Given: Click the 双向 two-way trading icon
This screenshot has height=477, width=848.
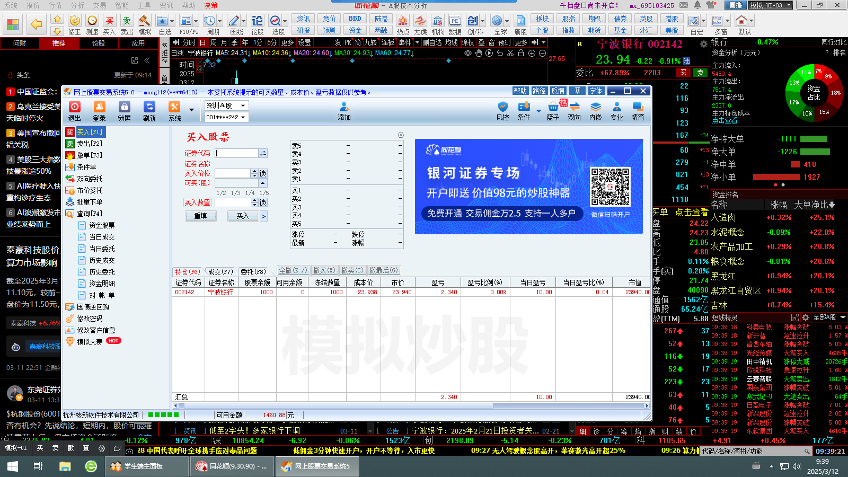Looking at the screenshot, I should point(574,111).
